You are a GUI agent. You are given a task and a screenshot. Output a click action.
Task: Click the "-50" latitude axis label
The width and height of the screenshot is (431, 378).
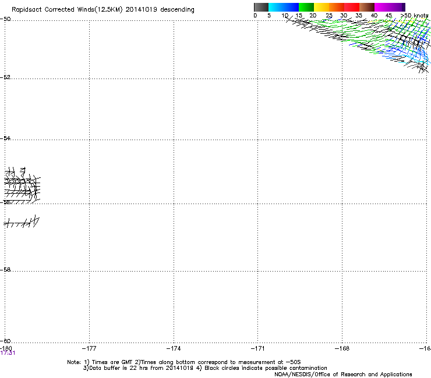click(5, 19)
